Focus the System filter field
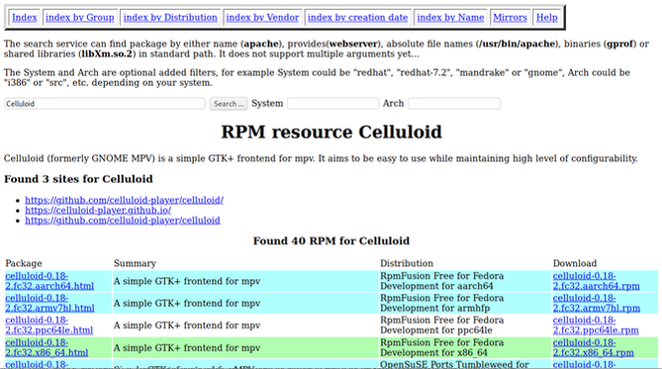 332,104
